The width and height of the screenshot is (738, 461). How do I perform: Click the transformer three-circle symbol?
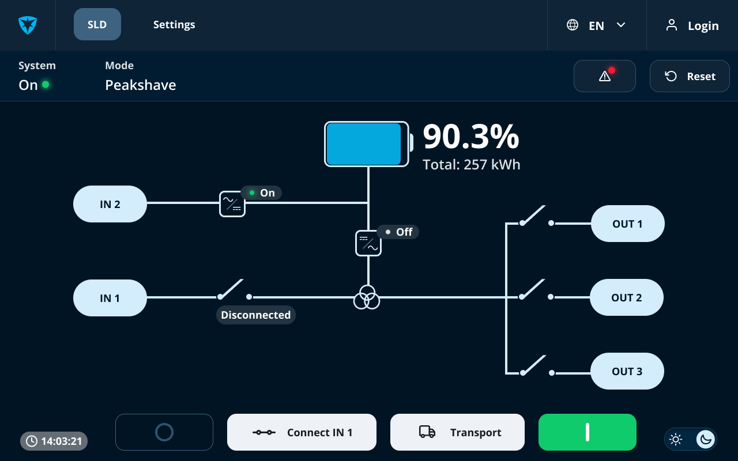coord(367,297)
